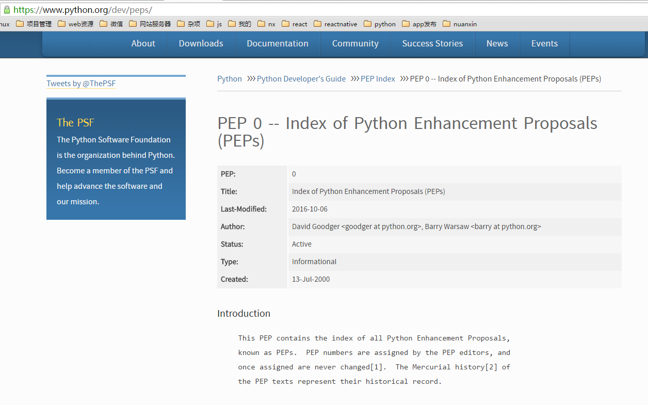Open the News menu
This screenshot has width=648, height=405.
tap(497, 44)
